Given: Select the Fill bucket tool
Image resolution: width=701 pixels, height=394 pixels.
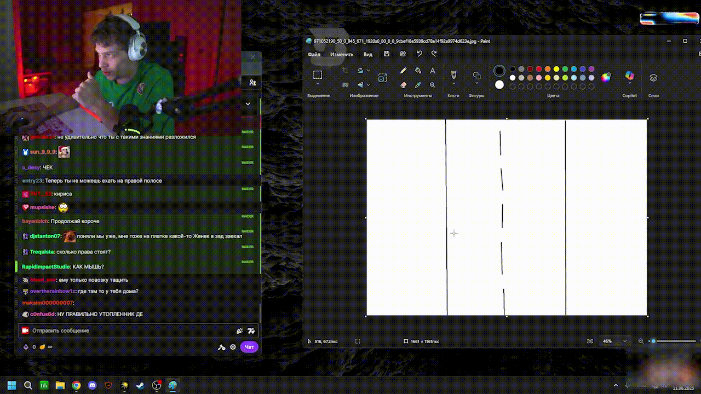Looking at the screenshot, I should click(x=418, y=71).
